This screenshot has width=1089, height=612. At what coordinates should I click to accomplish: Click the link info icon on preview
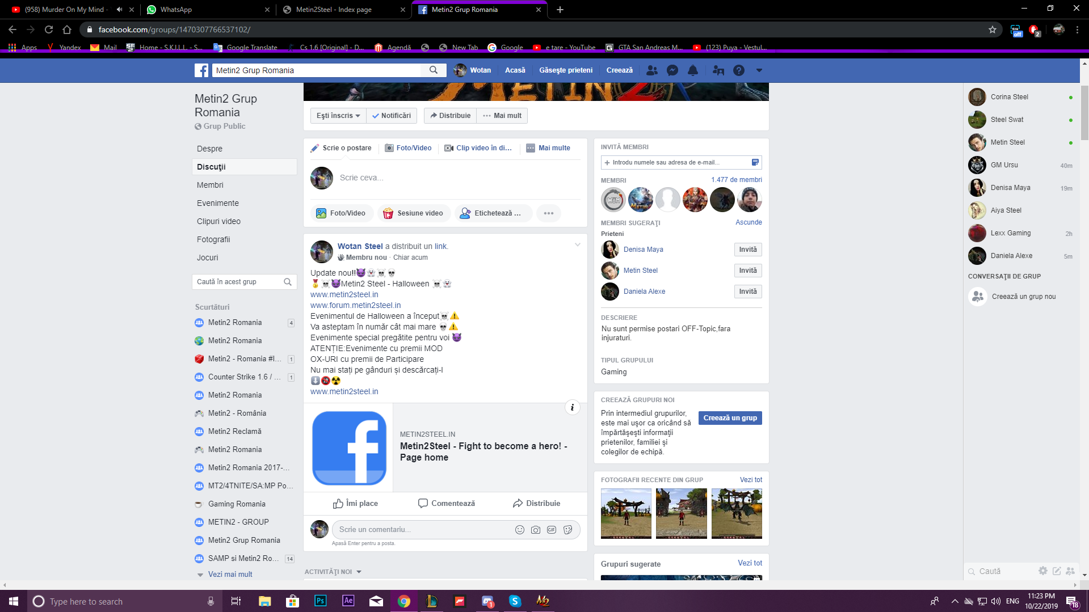coord(573,407)
